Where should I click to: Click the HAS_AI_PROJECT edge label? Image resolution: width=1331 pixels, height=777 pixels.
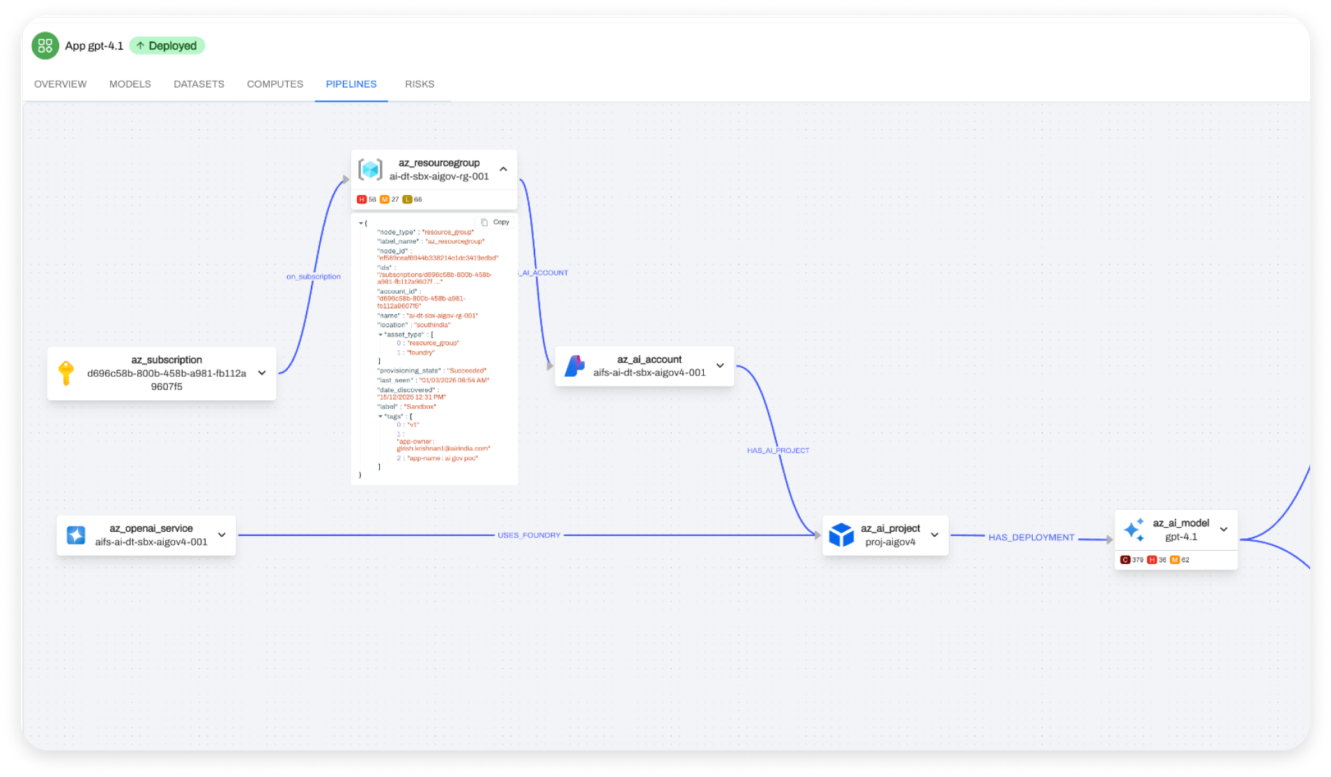778,451
